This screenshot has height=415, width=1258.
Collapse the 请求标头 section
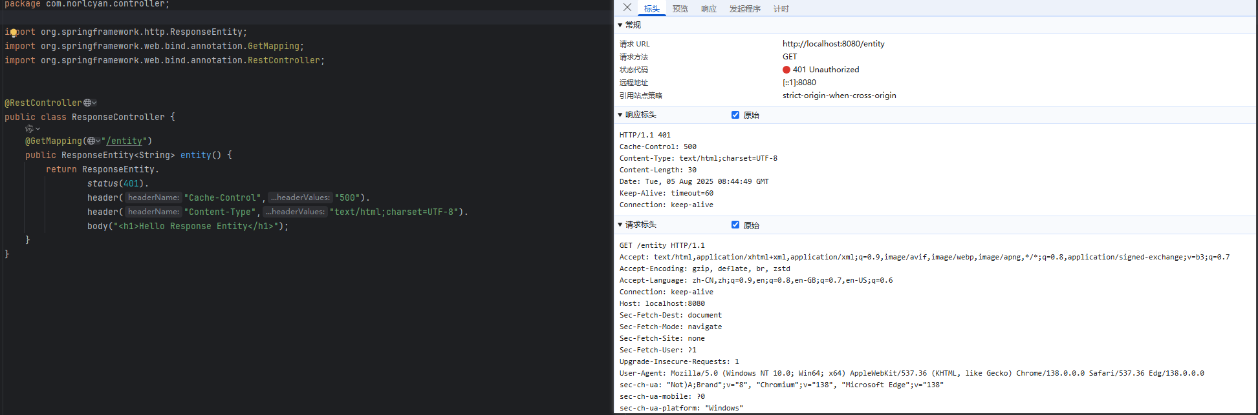620,225
